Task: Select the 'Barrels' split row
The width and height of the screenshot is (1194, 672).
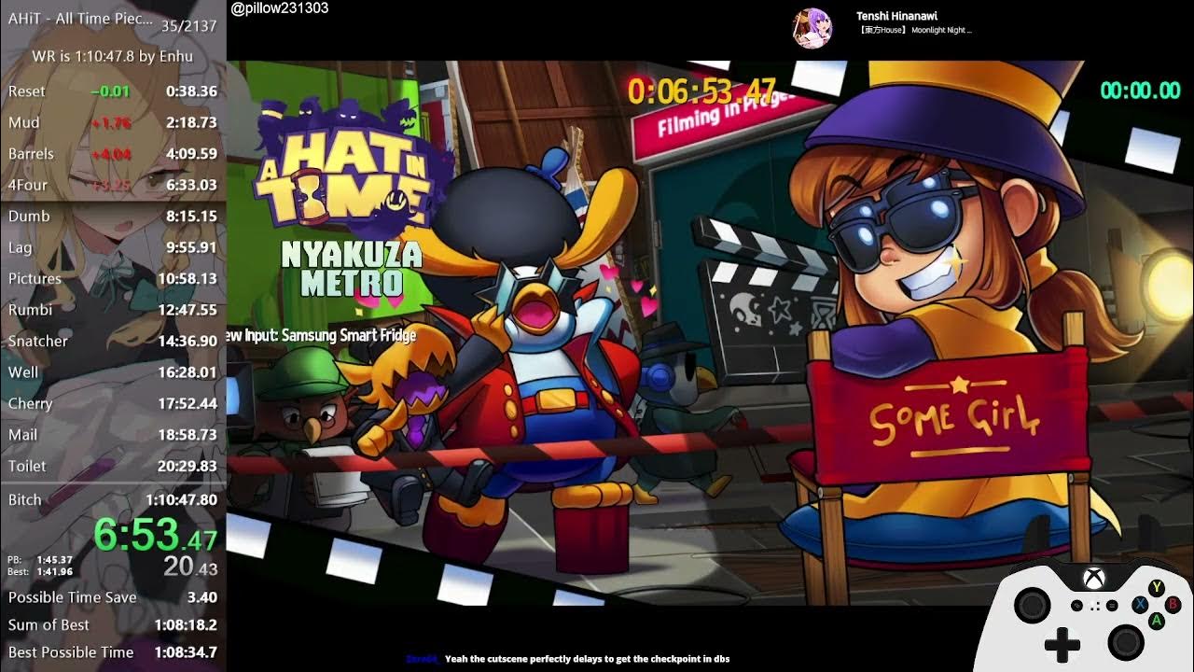Action: (113, 154)
